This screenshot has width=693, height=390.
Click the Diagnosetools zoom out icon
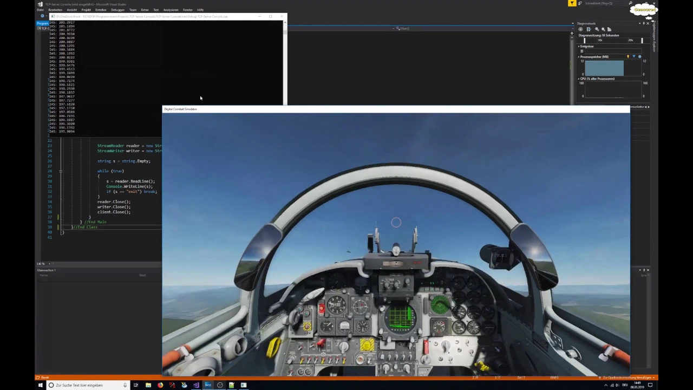coord(603,29)
